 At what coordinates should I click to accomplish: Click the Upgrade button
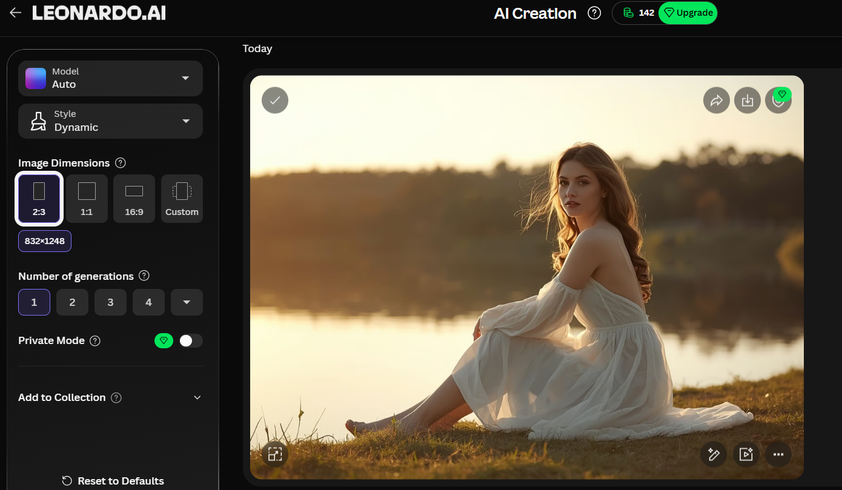pos(688,13)
